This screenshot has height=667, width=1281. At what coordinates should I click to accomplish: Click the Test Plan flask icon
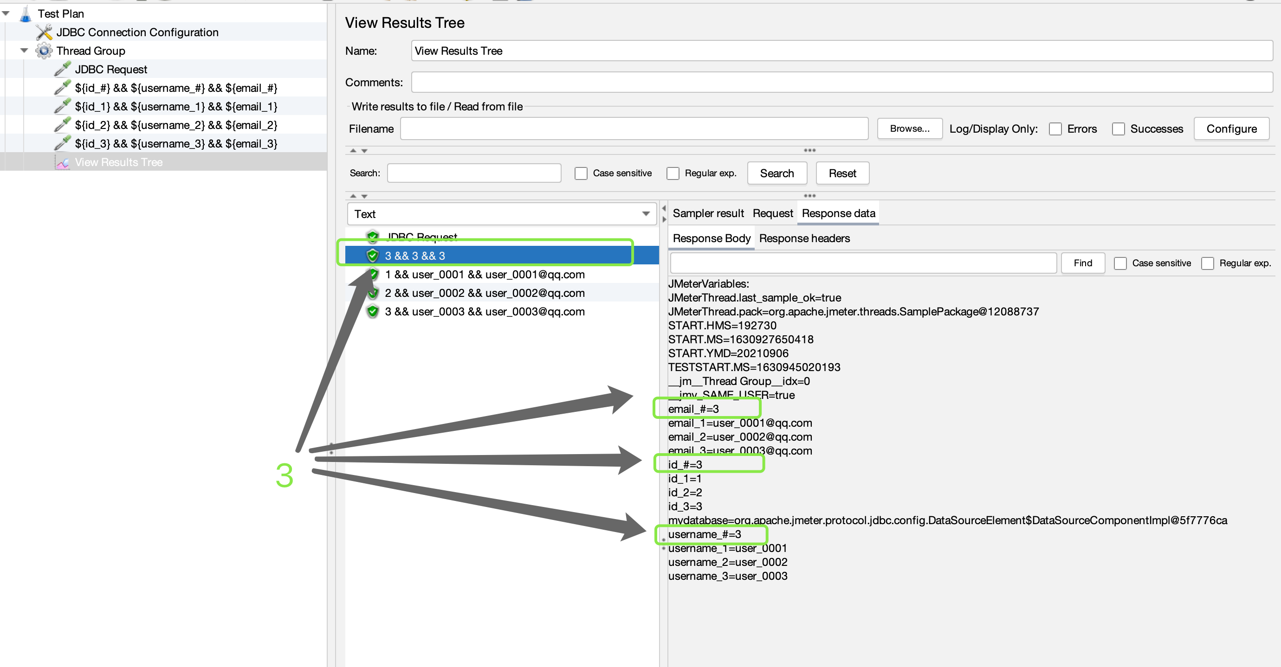click(x=26, y=14)
